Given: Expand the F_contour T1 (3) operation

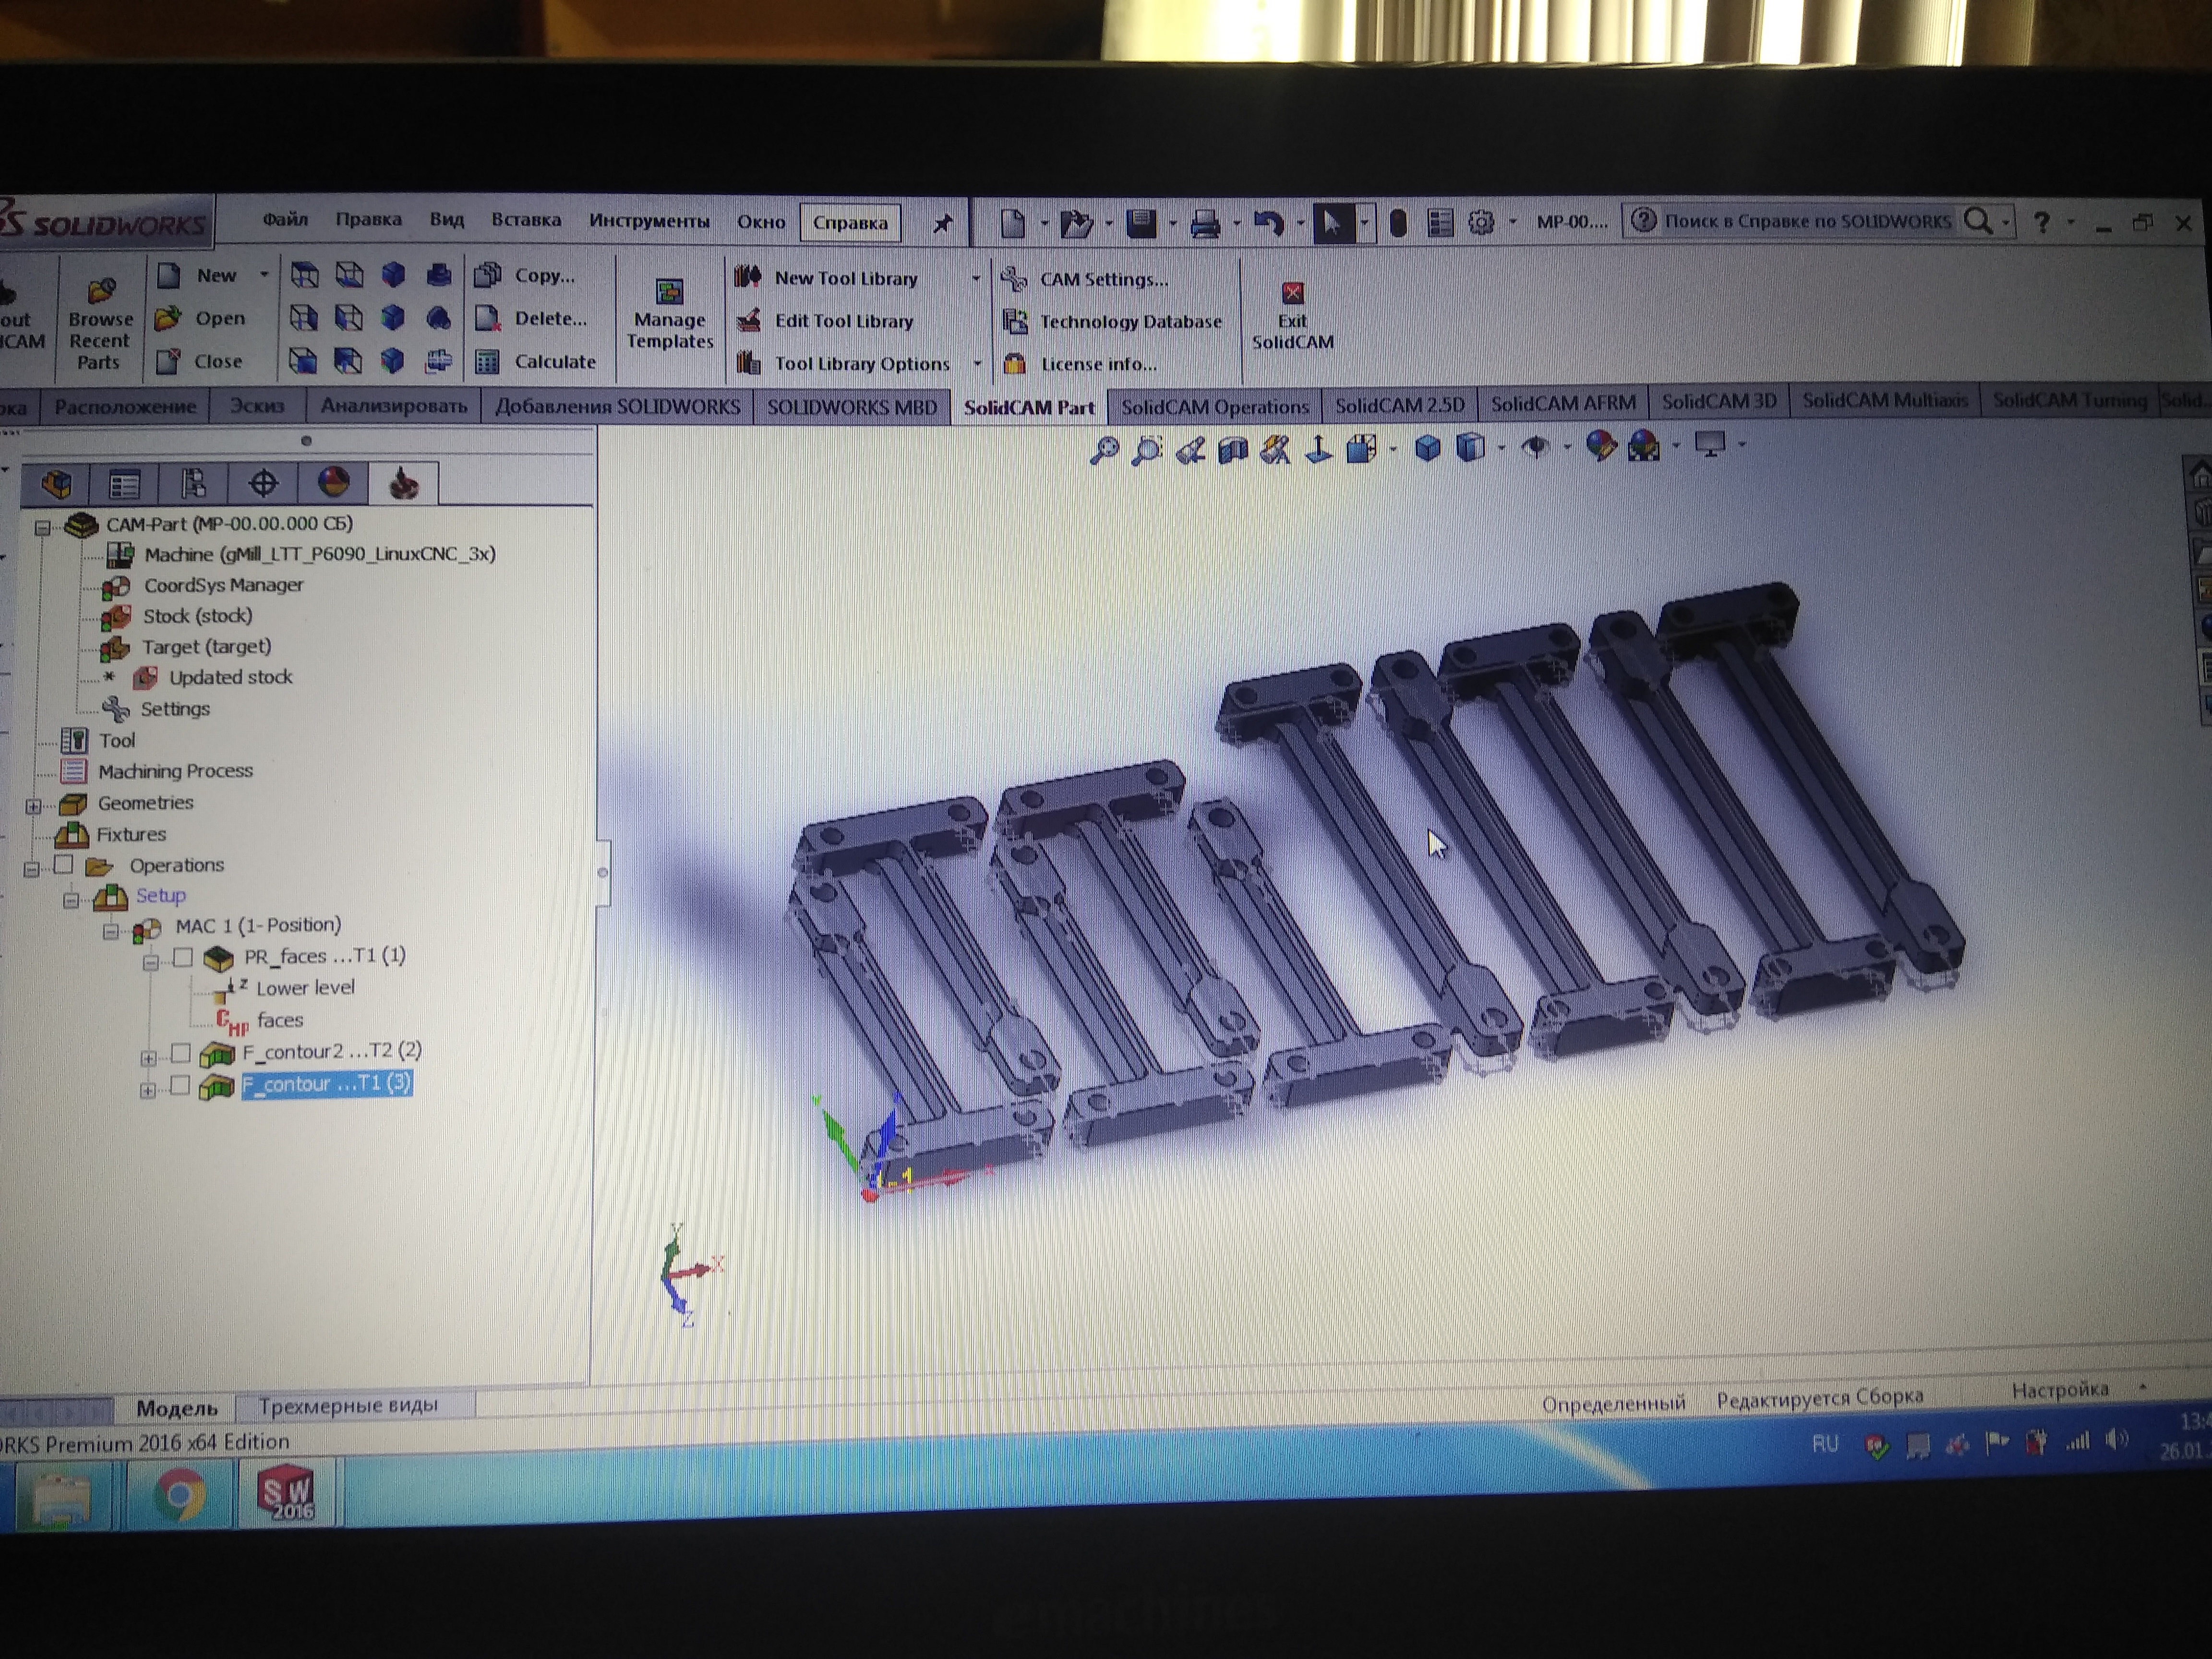Looking at the screenshot, I should [x=148, y=1090].
